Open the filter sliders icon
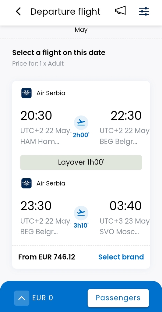Screen dimensions: 162x312 [144, 11]
